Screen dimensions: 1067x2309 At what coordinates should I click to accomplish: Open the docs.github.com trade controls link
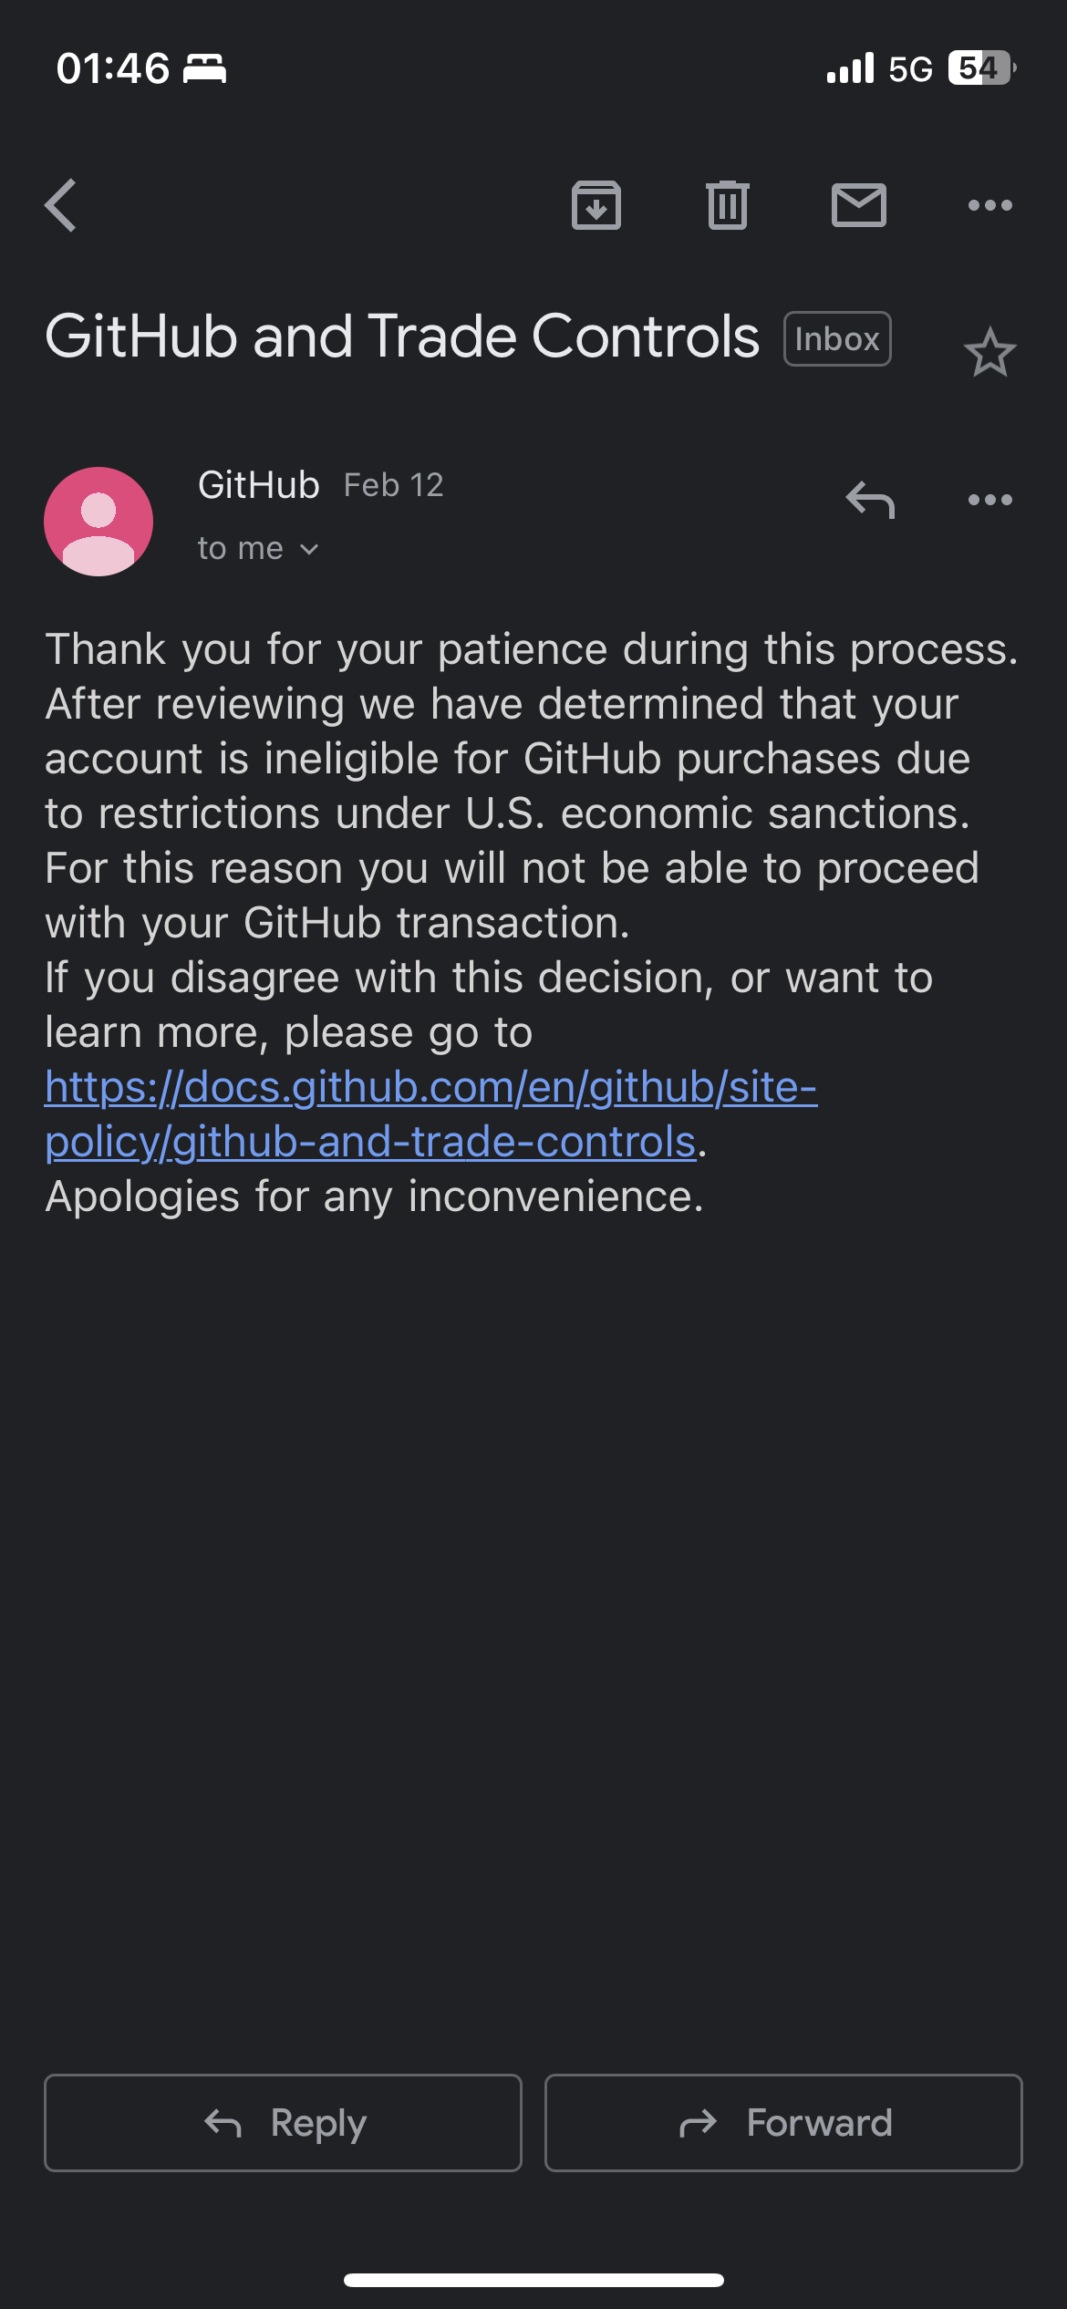coord(430,1113)
